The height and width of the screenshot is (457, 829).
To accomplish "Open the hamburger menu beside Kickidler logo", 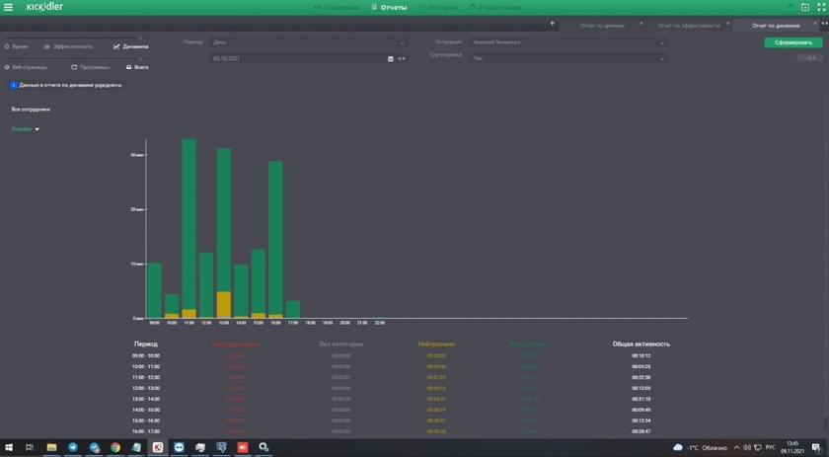I will point(9,7).
